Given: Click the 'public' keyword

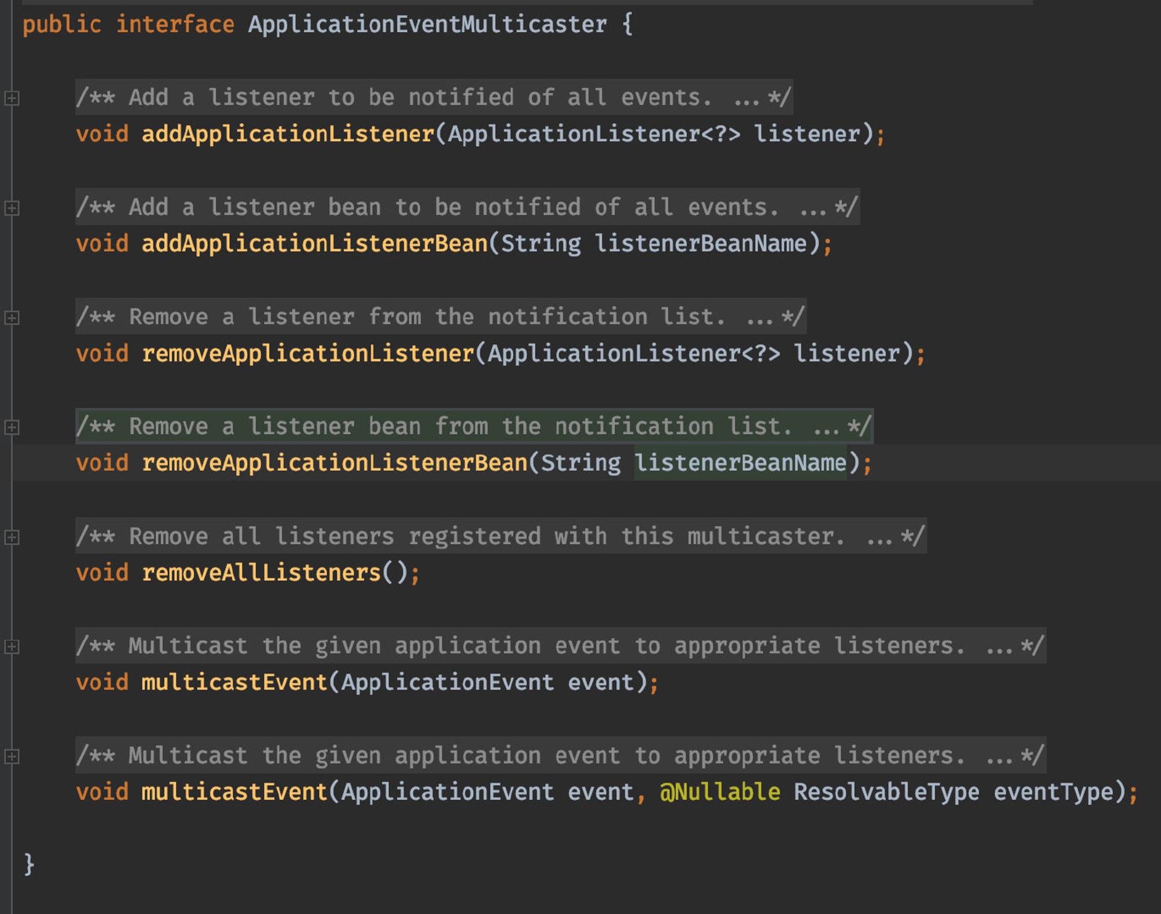Looking at the screenshot, I should click(x=62, y=25).
